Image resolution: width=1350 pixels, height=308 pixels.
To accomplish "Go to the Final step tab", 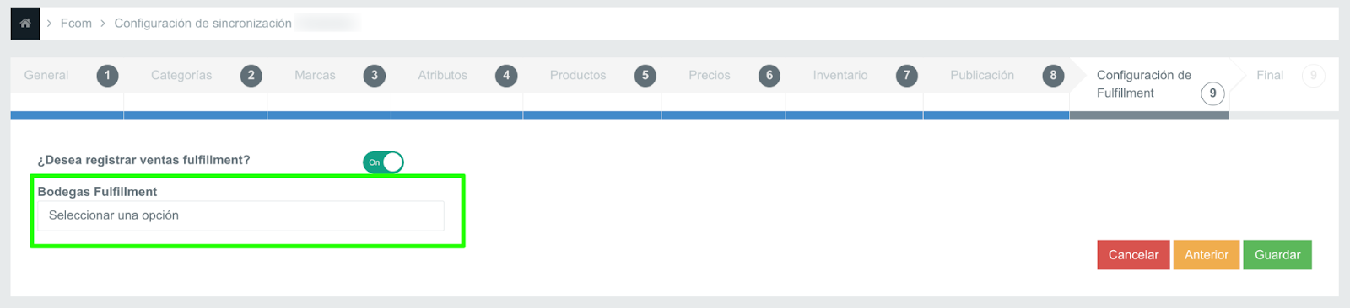I will (x=1270, y=75).
